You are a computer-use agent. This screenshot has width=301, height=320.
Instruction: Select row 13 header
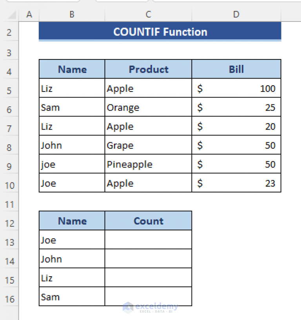pos(9,243)
